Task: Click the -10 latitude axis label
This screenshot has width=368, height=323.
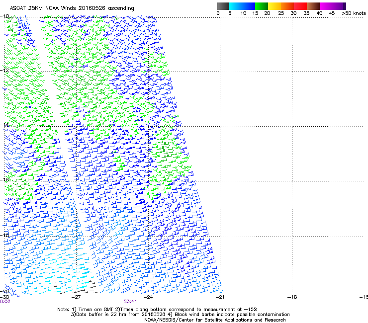Action: pos(4,16)
